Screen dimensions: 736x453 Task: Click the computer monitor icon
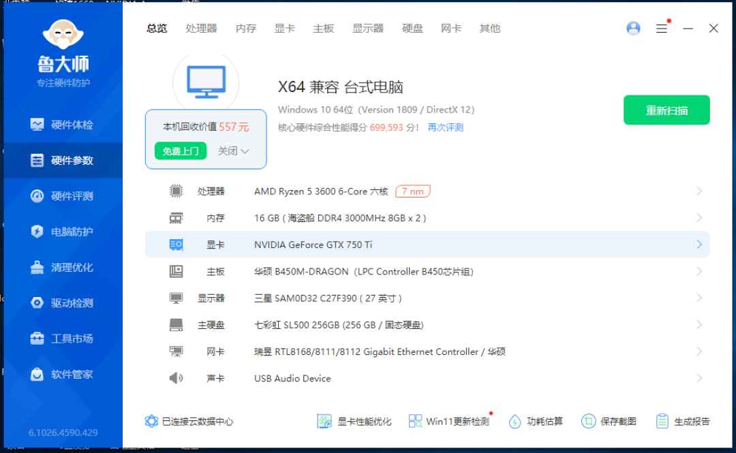[x=206, y=82]
